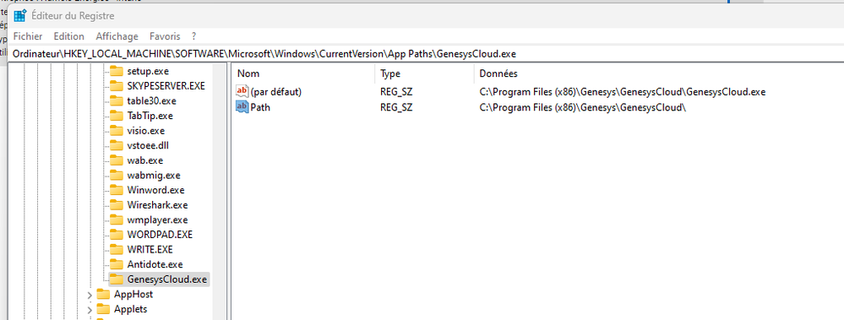844x320 pixels.
Task: Open the Affichage menu
Action: [x=117, y=36]
